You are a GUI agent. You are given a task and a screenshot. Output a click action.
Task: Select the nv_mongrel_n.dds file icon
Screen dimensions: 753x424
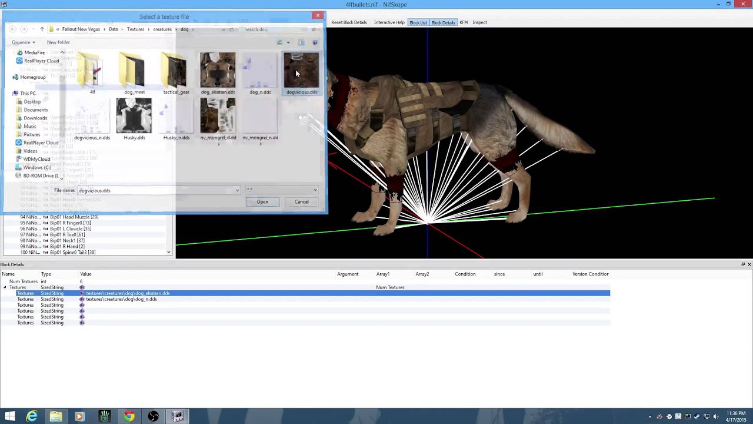[x=260, y=115]
